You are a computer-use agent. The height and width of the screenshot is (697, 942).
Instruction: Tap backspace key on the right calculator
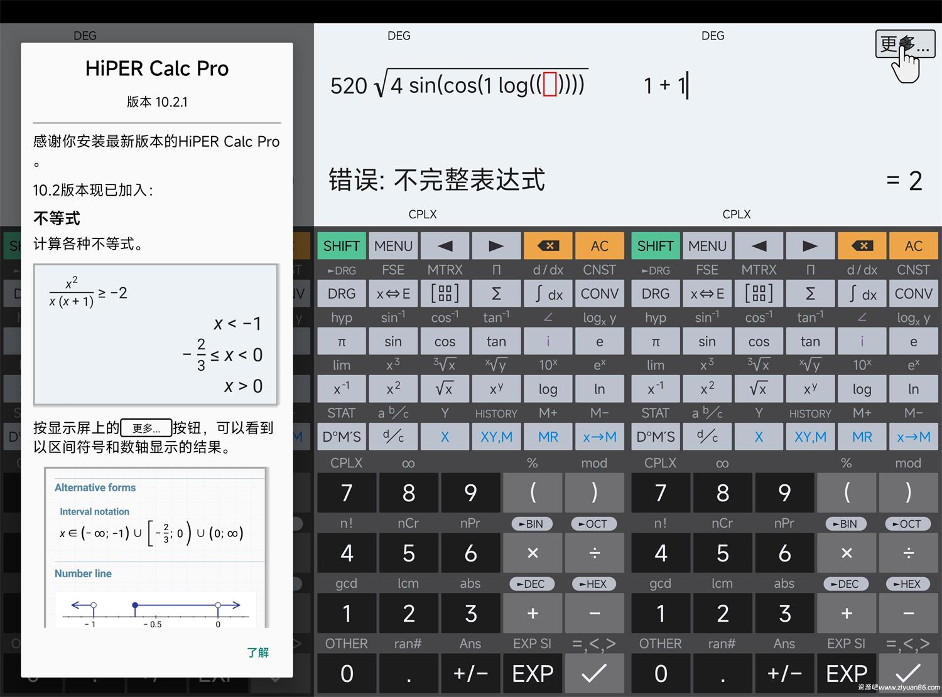(862, 246)
